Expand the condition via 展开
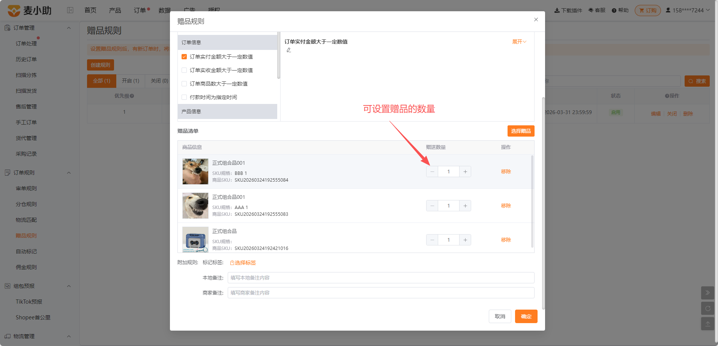This screenshot has width=718, height=346. 519,42
